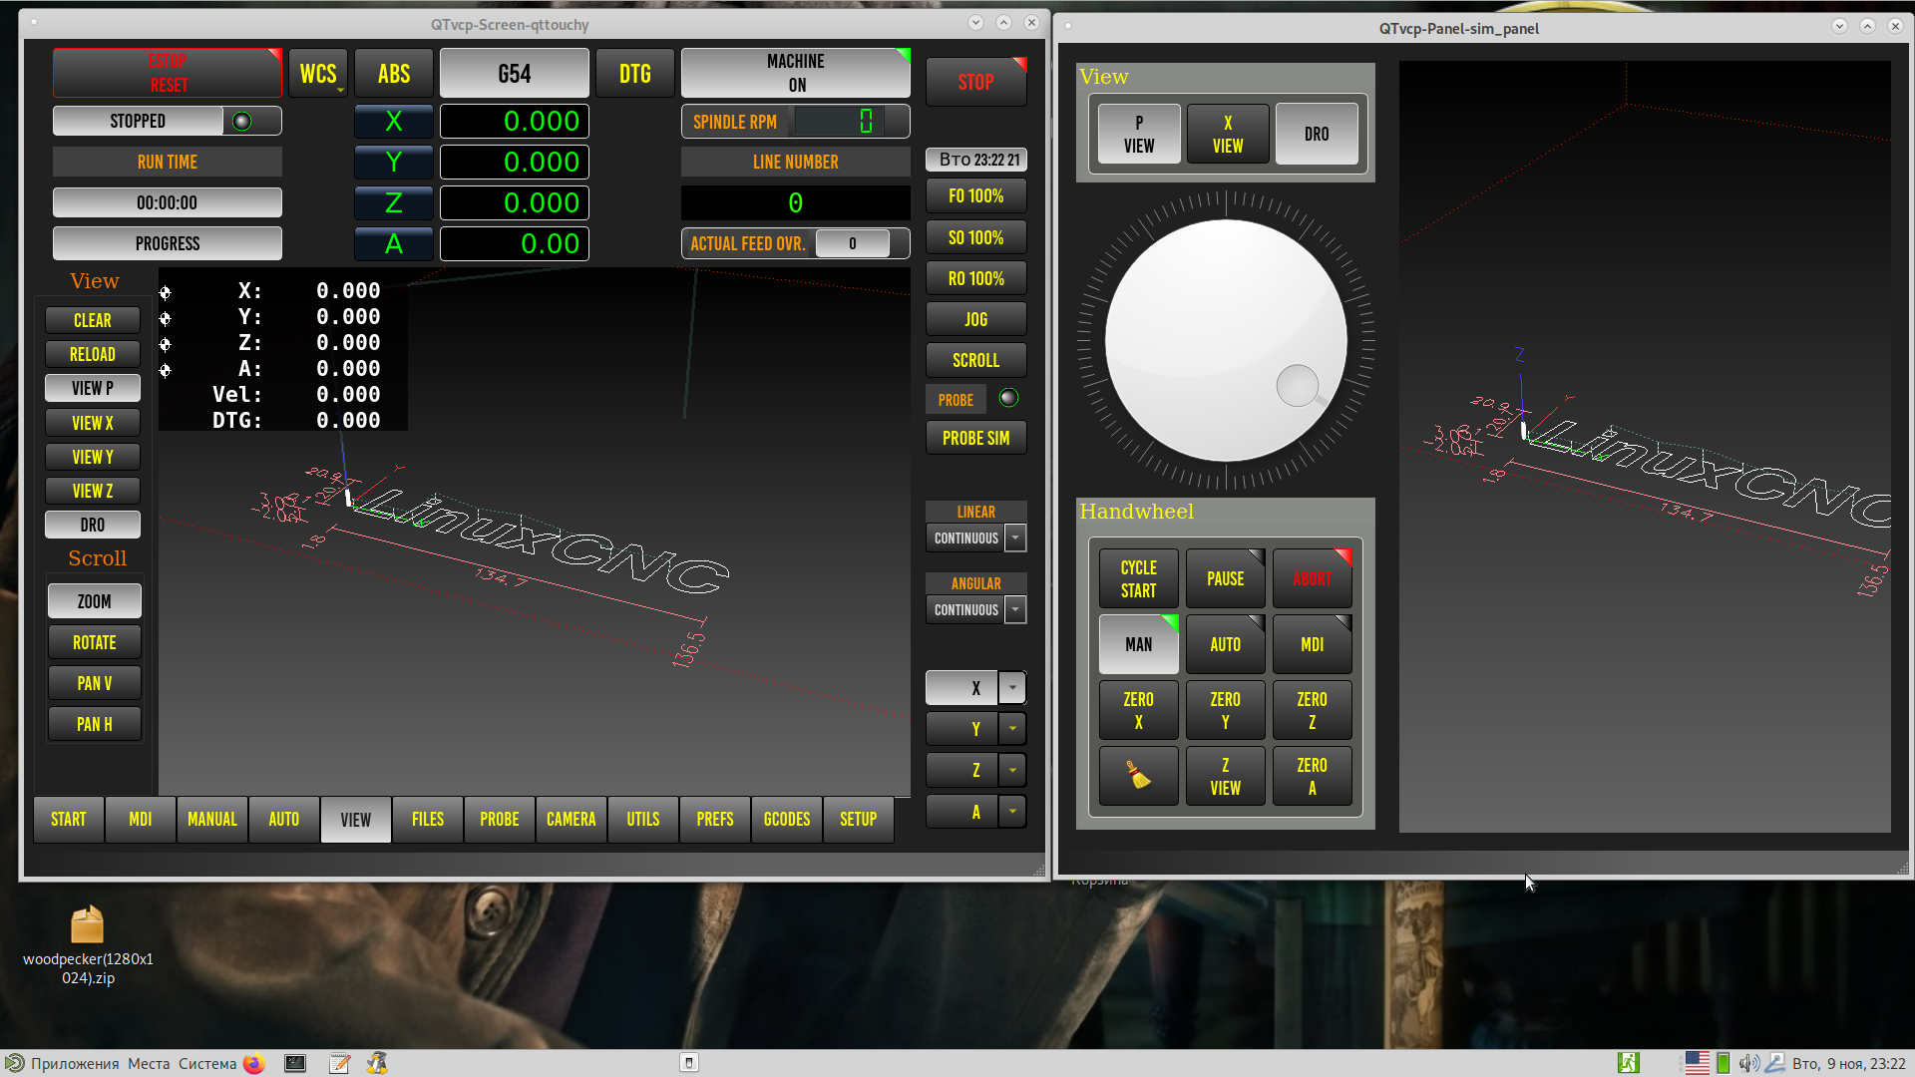The height and width of the screenshot is (1077, 1915).
Task: Click the green battery indicator icon
Action: [1723, 1063]
